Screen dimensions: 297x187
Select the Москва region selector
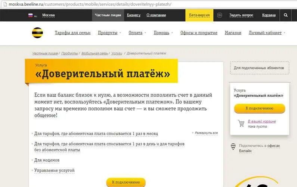point(48,15)
